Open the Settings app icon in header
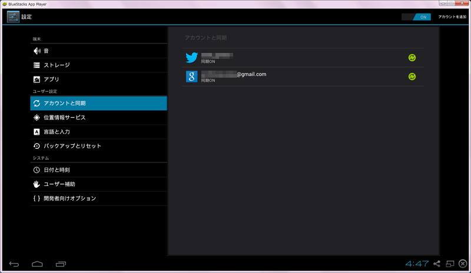Viewport: 471px width, 273px height. click(x=13, y=17)
